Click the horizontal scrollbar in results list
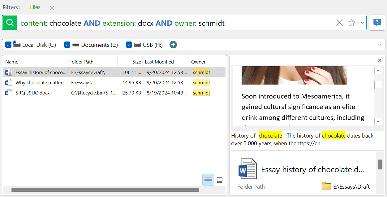Screen dimensions: 387x197 [105, 190]
